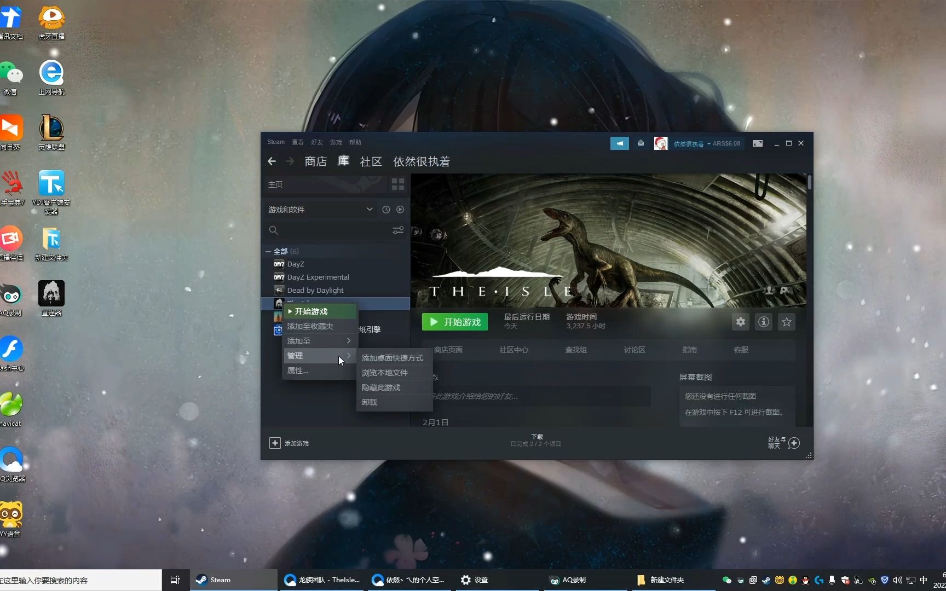Open the 讨论区 link
946x591 pixels.
[x=634, y=350]
